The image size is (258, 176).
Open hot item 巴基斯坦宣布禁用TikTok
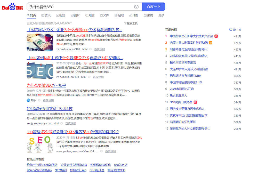click(x=186, y=76)
